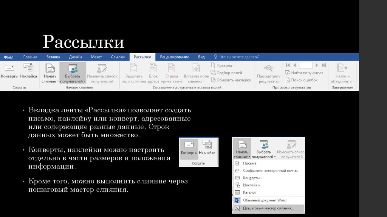Click the Конверты icon in the ribbon
This screenshot has width=387, height=217.
[9, 71]
